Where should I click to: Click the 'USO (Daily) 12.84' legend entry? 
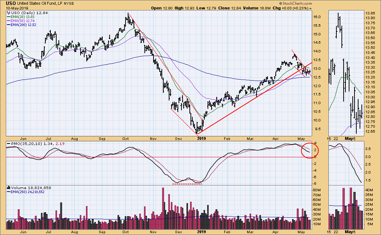click(x=27, y=13)
